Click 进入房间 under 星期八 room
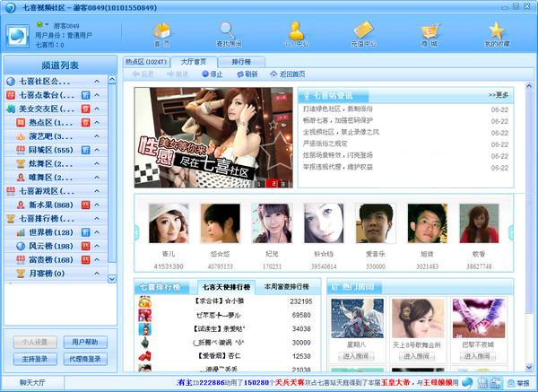538x392 pixels. 356,356
